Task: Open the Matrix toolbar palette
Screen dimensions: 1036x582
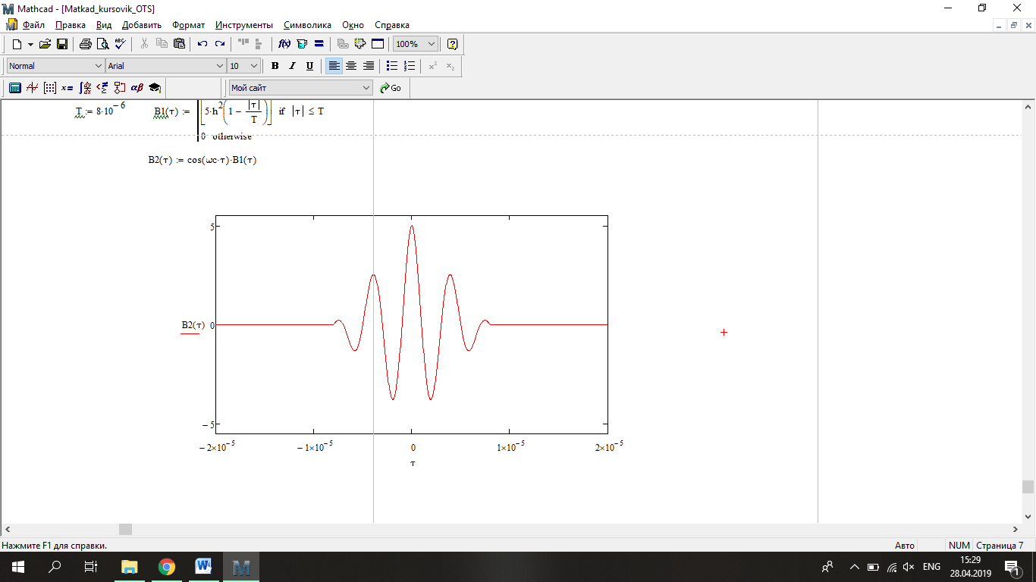Action: [50, 88]
